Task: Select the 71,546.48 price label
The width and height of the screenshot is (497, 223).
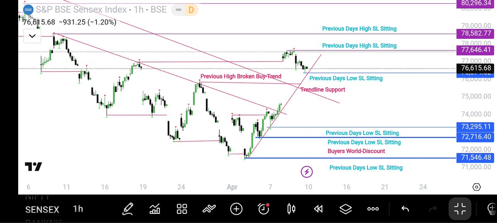Action: click(476, 158)
